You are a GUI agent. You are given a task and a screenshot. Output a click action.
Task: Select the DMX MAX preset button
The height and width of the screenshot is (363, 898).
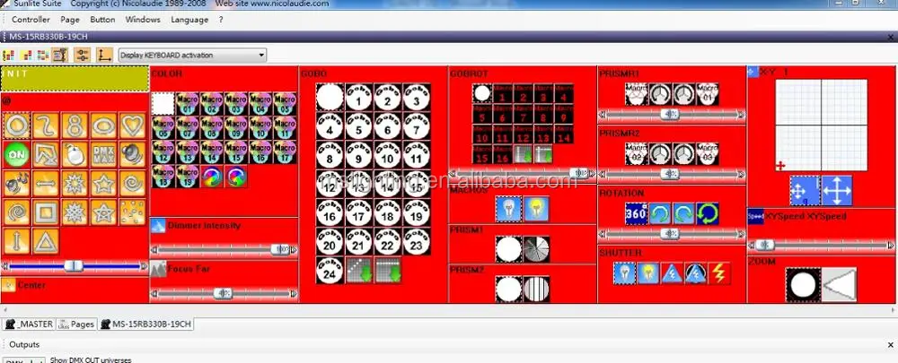pyautogui.click(x=105, y=154)
